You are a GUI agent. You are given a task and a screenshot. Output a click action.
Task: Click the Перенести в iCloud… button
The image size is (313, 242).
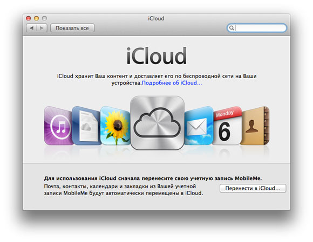[x=253, y=189]
